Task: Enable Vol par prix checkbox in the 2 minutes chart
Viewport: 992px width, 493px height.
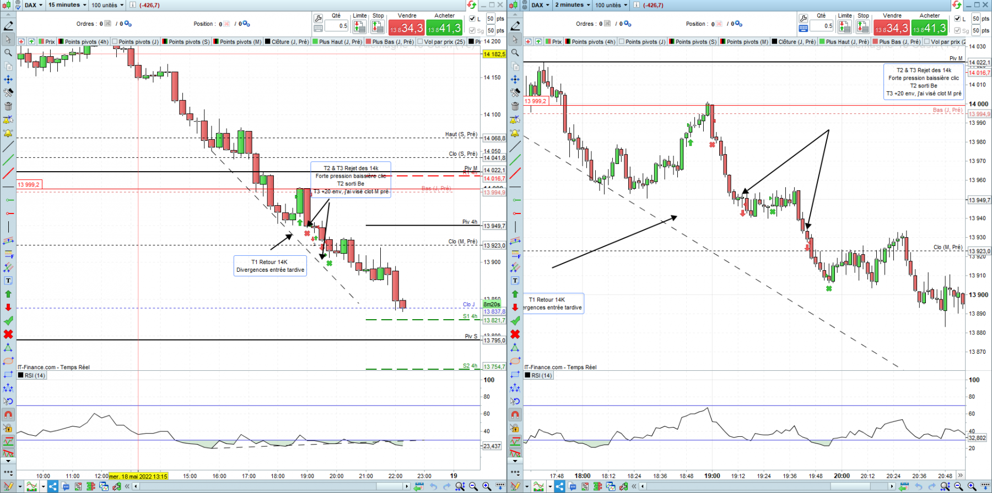Action: 928,41
